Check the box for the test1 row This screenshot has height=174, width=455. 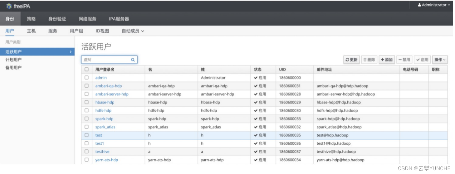86,143
